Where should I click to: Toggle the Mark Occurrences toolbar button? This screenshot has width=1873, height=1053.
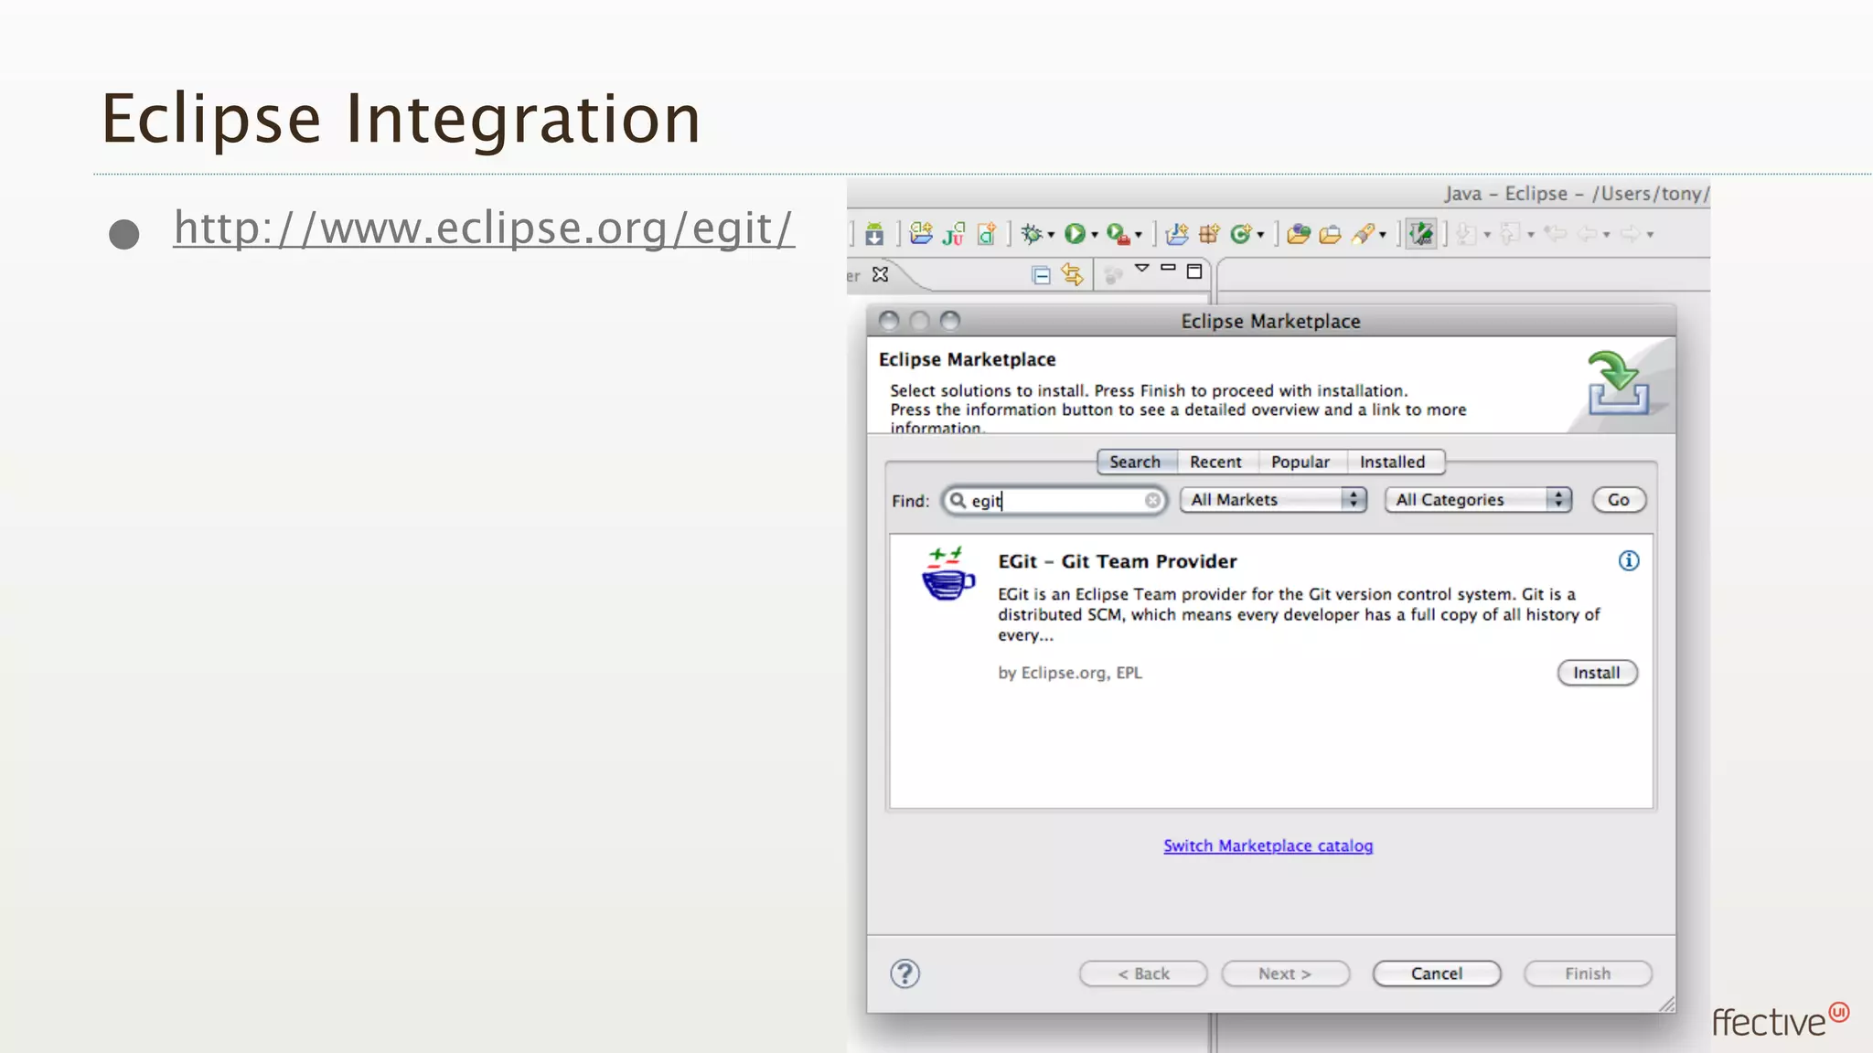1421,234
